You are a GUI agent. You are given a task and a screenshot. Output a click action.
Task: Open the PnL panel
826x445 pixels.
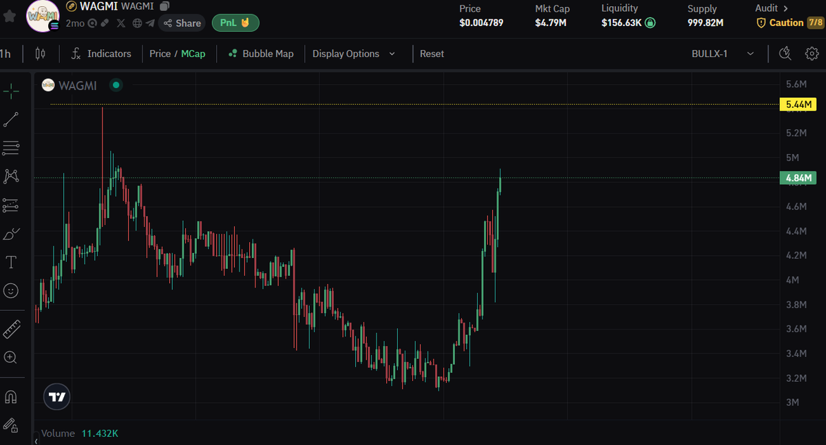(235, 23)
